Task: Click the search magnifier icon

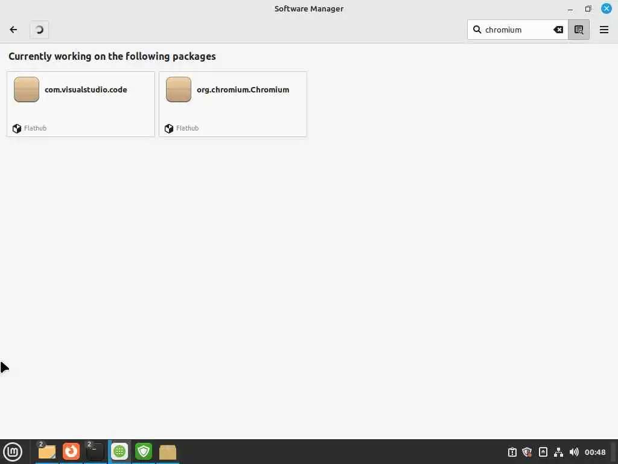Action: click(x=477, y=30)
